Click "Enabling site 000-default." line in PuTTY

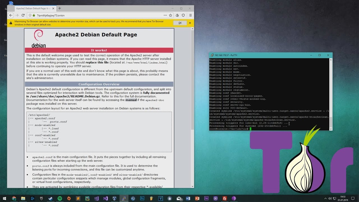click(x=229, y=108)
